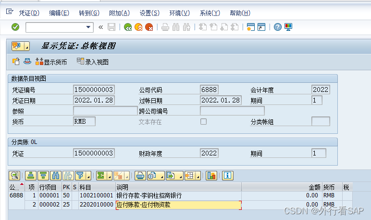Open the 帮助(H) menu

tap(240, 13)
